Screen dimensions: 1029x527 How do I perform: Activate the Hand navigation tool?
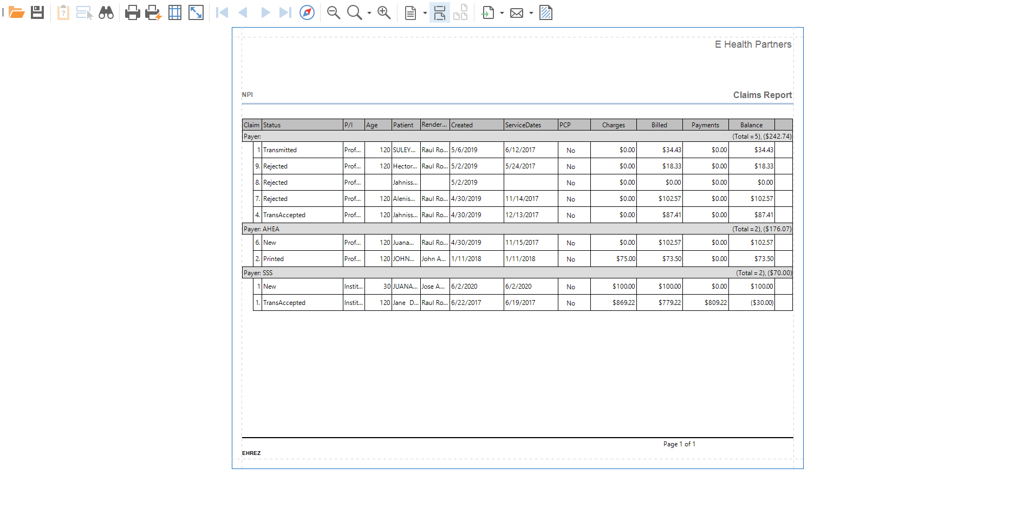(307, 12)
